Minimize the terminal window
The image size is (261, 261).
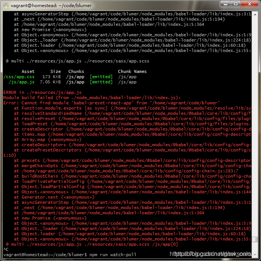point(225,4)
